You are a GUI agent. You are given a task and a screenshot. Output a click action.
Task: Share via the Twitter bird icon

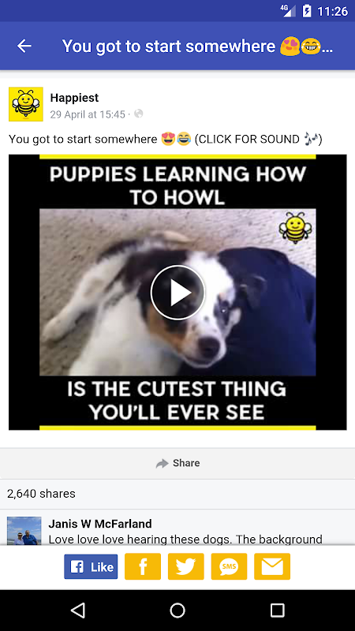coord(186,566)
